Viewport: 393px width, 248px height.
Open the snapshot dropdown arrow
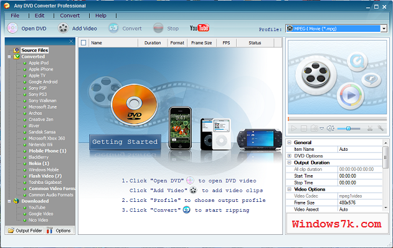pos(321,128)
